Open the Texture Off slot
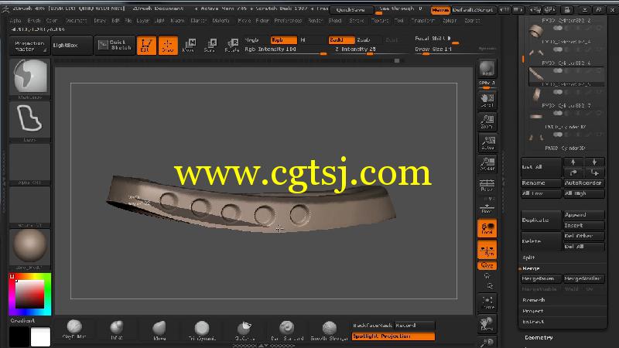The image size is (619, 348). pos(30,206)
